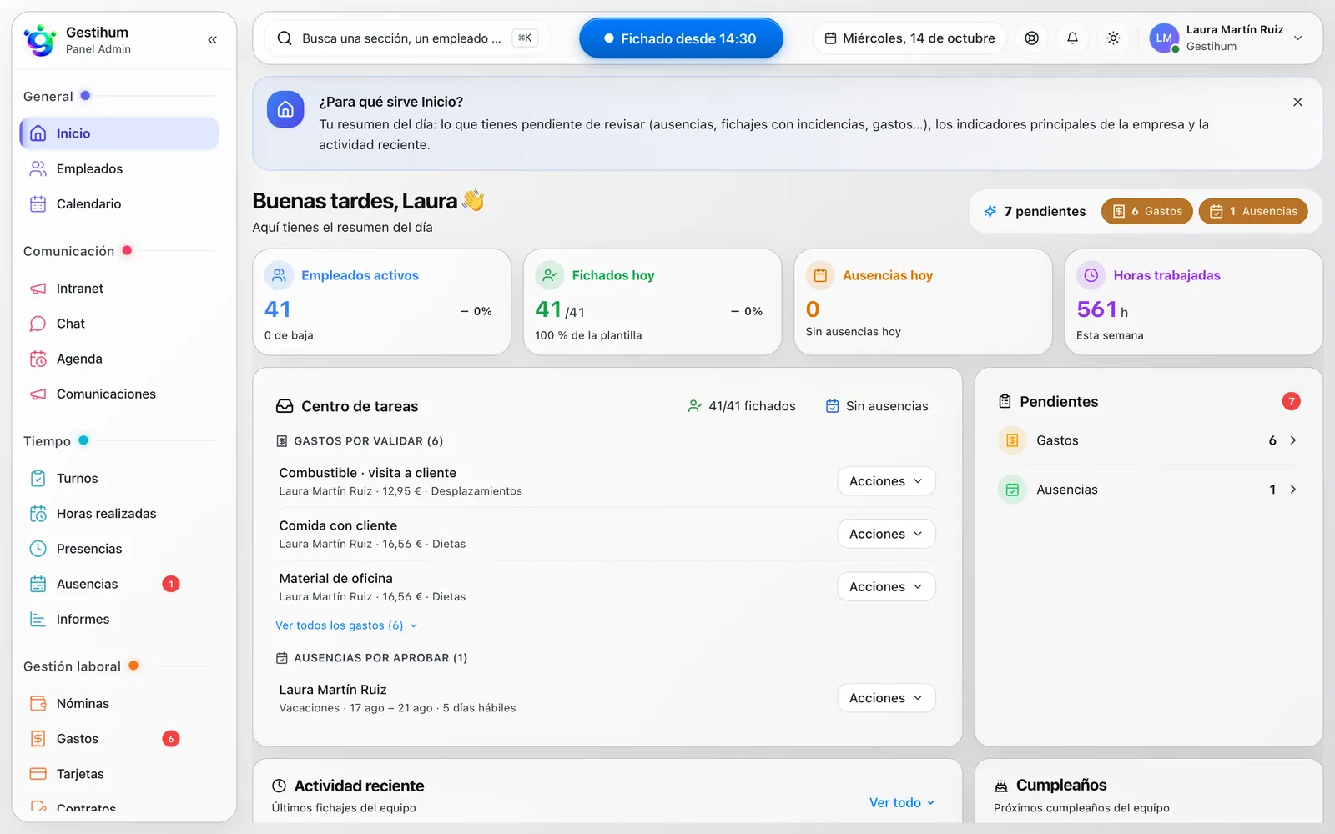Viewport: 1335px width, 834px height.
Task: Open the help lifebuoy icon in the top bar
Action: pyautogui.click(x=1032, y=38)
